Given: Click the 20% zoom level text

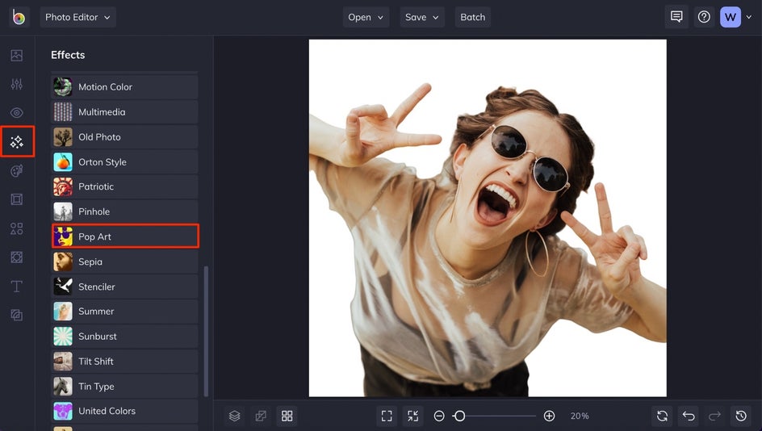Looking at the screenshot, I should point(580,416).
